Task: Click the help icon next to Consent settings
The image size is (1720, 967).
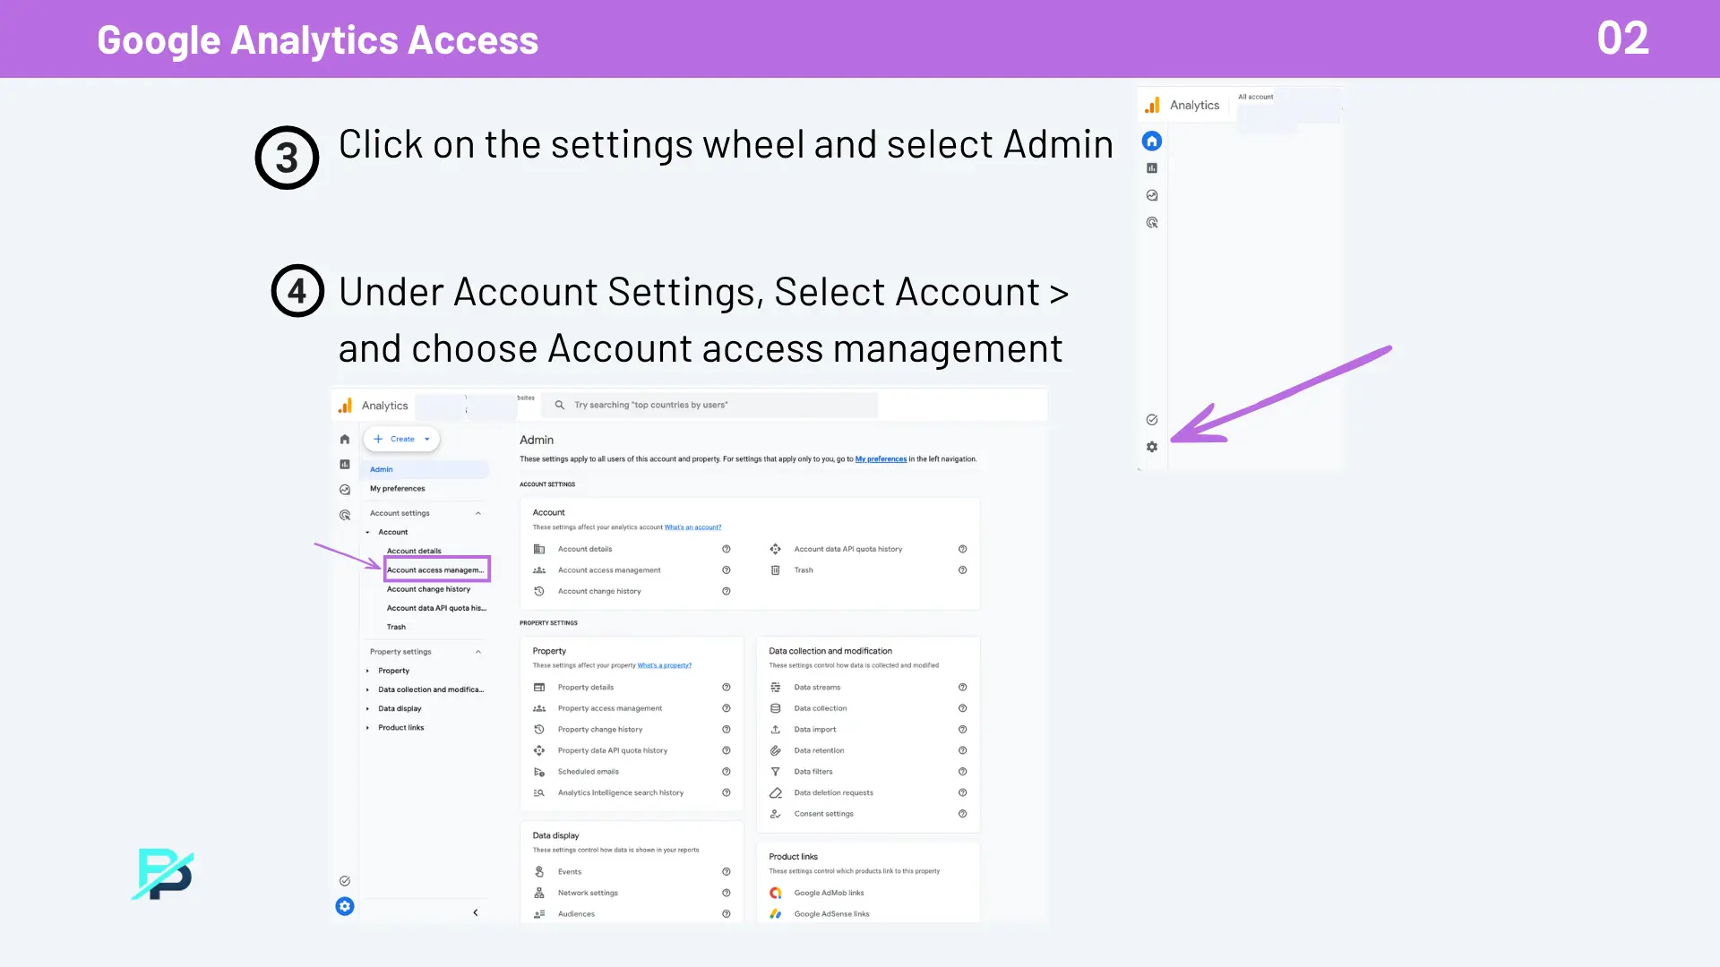Action: [963, 814]
